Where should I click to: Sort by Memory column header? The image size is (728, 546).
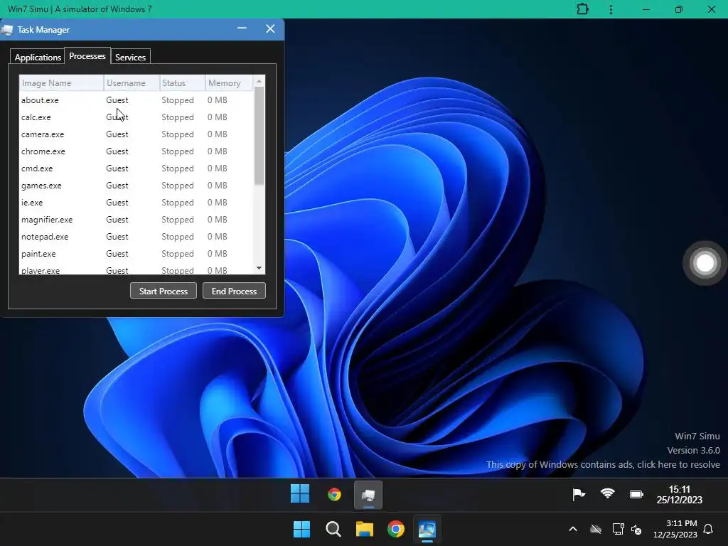(x=229, y=83)
